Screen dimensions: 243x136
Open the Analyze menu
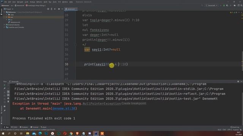click(32, 2)
